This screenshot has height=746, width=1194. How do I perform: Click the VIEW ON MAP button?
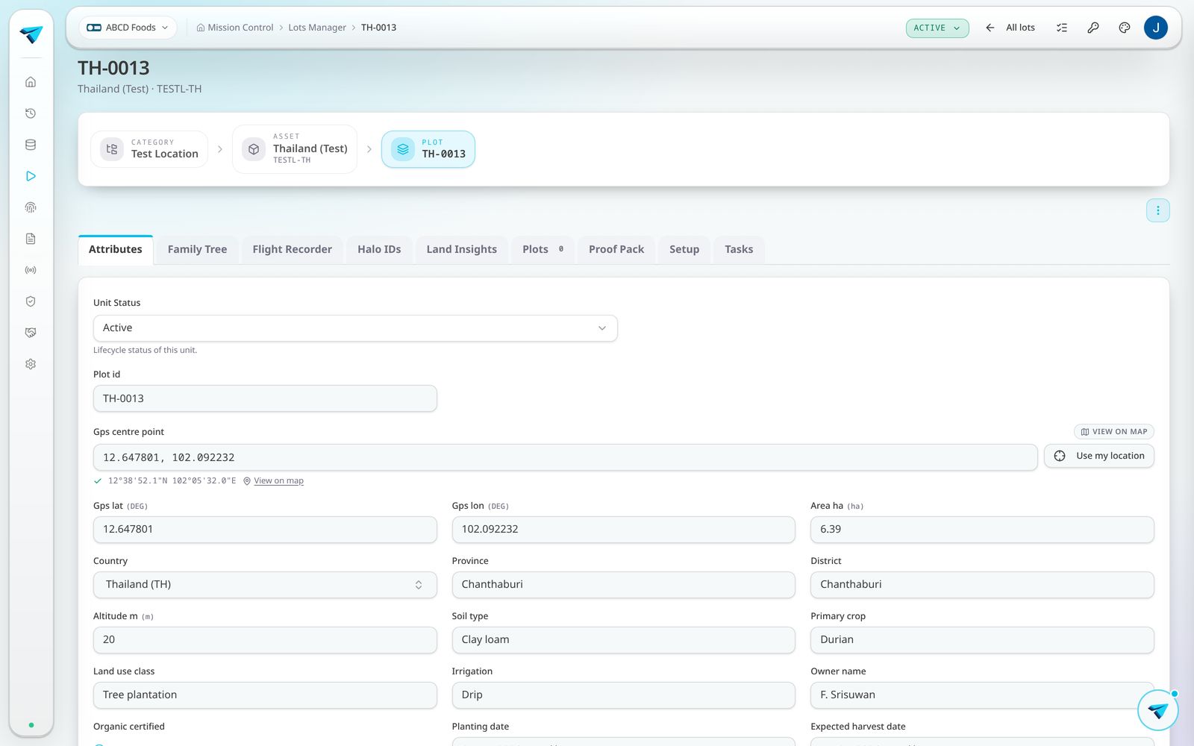point(1114,432)
